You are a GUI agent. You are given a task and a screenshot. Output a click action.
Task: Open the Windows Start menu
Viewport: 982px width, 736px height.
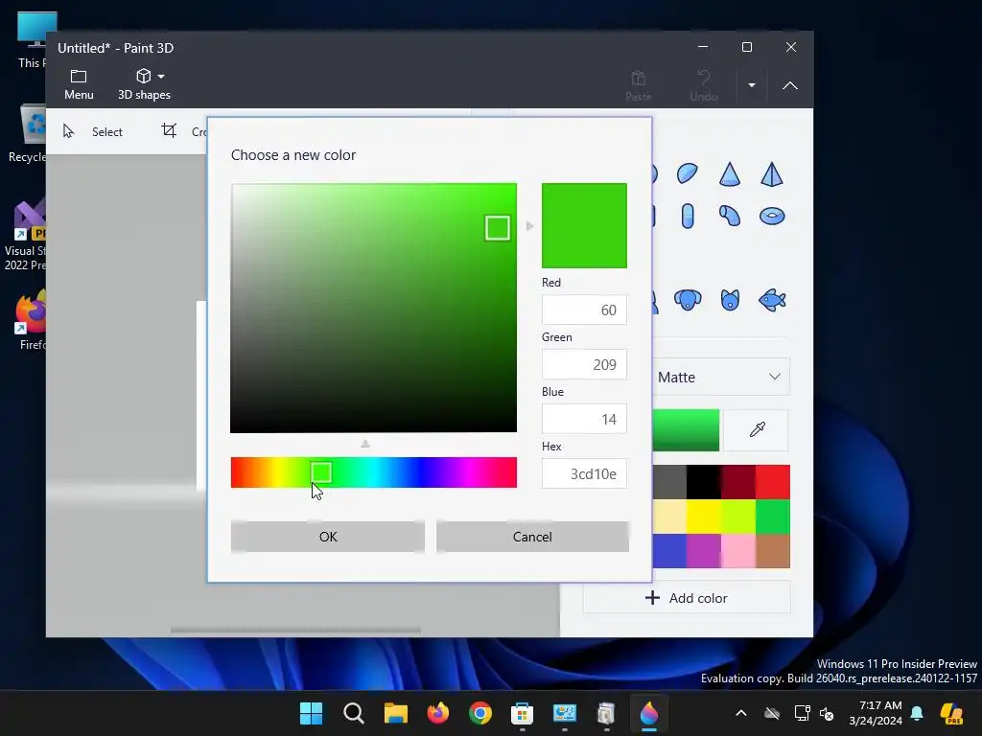(312, 713)
